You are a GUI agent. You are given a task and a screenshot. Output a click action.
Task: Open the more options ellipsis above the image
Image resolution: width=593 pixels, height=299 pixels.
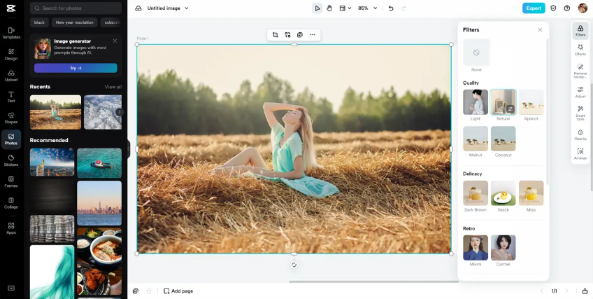[x=312, y=35]
